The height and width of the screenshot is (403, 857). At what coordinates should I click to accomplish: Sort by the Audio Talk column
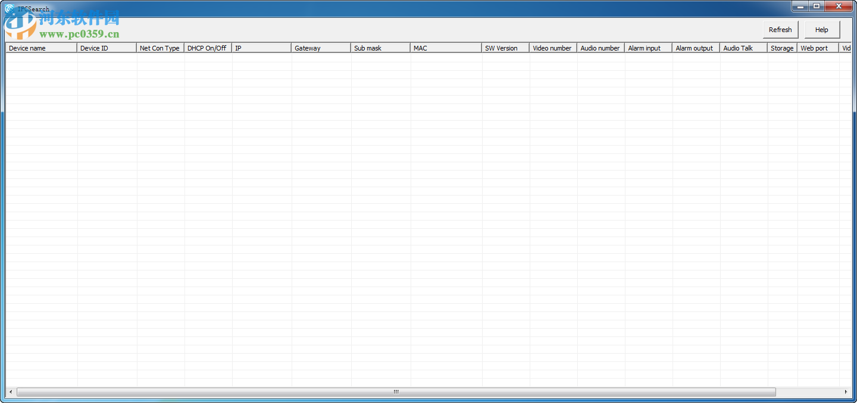coord(744,48)
